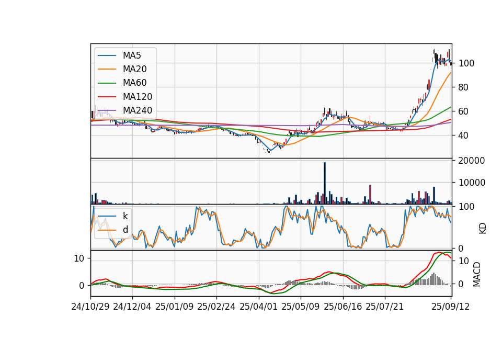Click the 24/10/29 date tick label
The height and width of the screenshot is (361, 502).
pos(90,307)
